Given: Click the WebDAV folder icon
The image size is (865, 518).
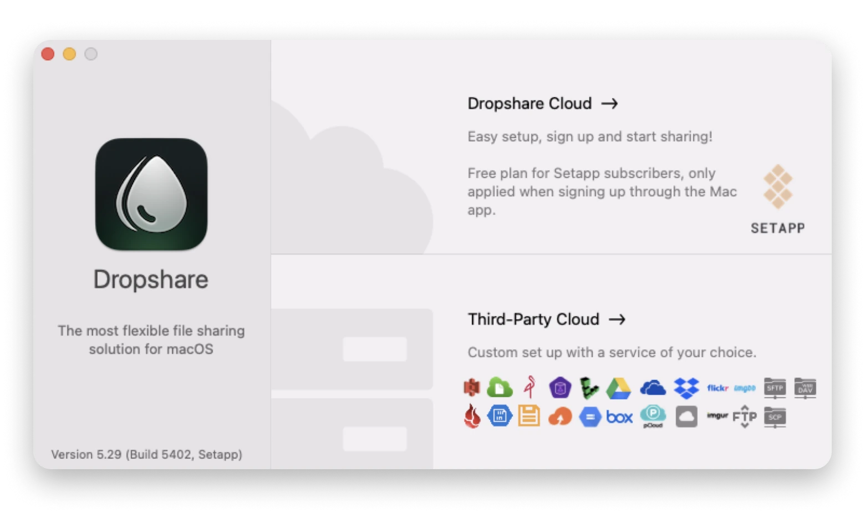Looking at the screenshot, I should [x=805, y=388].
